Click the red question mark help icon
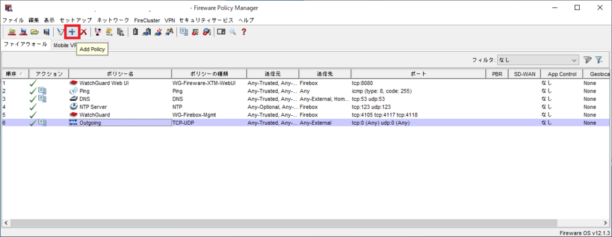612x237 pixels. click(244, 32)
